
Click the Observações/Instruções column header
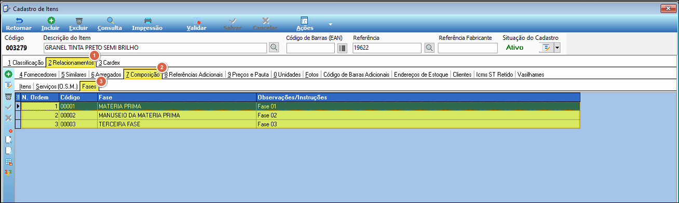[x=418, y=97]
